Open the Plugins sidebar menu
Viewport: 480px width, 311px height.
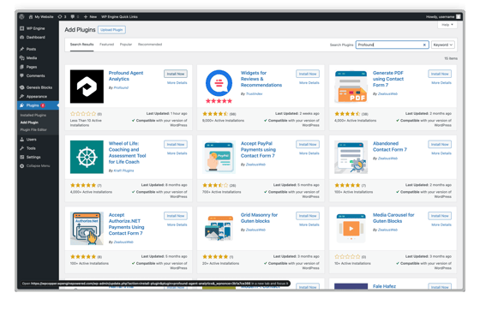click(38, 105)
